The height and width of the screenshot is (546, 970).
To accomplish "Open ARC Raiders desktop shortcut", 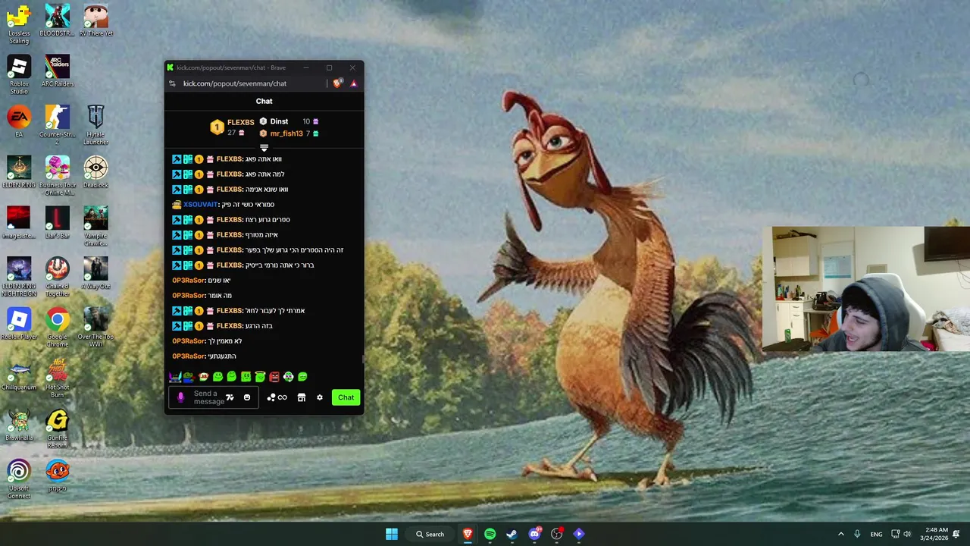I will [58, 71].
